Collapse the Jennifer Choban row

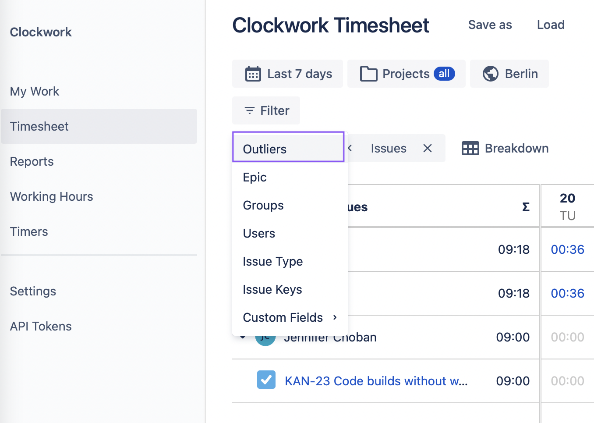pyautogui.click(x=243, y=337)
